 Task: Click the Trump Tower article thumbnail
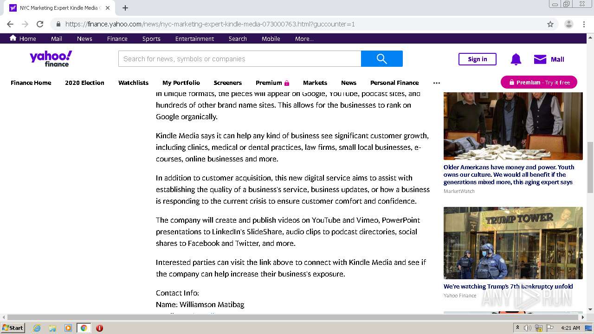point(513,243)
